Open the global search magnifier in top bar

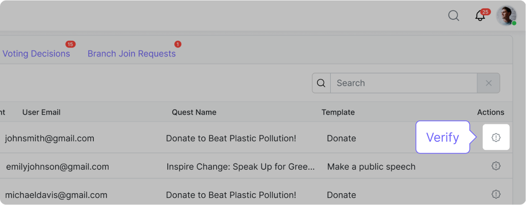click(x=454, y=16)
